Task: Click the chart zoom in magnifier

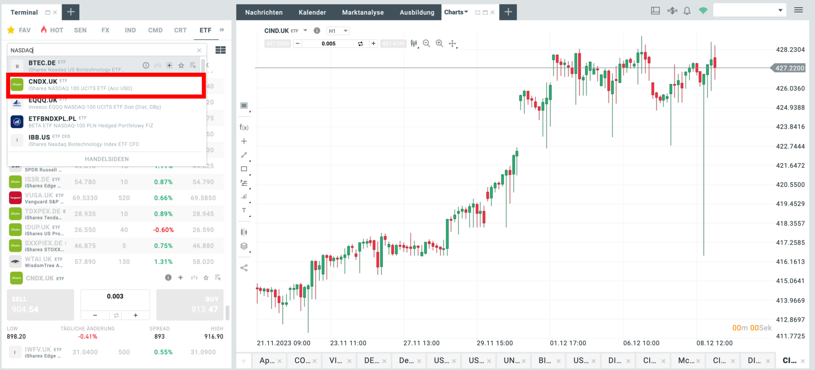Action: coord(439,43)
